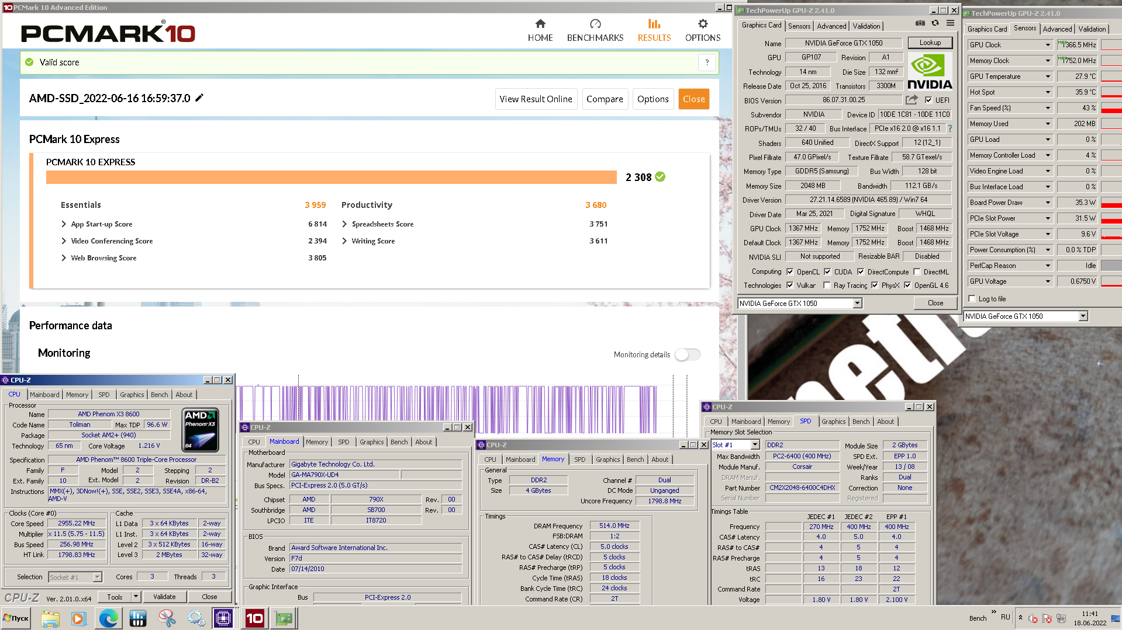Take a GPU-Z screenshot with camera icon
1122x630 pixels.
click(920, 23)
